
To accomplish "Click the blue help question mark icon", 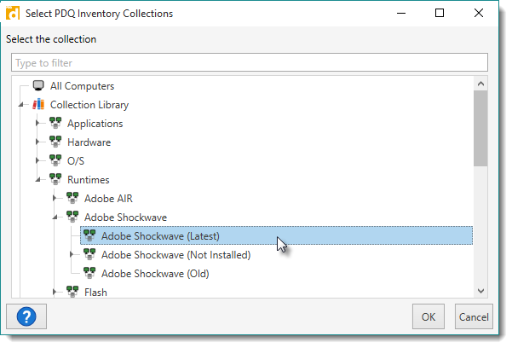I will (x=26, y=317).
